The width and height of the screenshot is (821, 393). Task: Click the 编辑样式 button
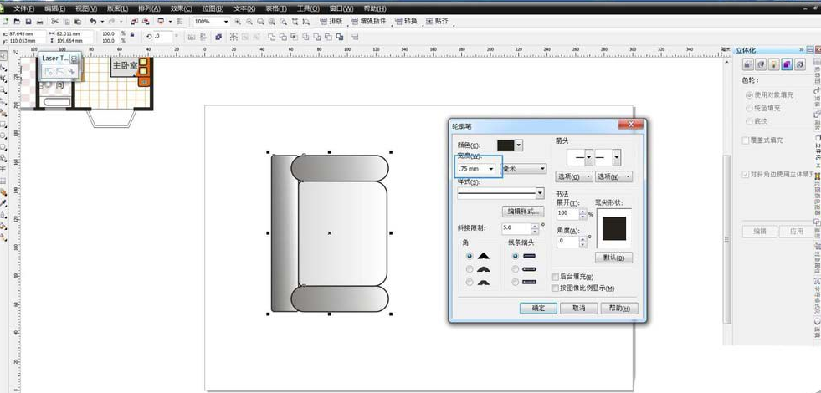tap(523, 211)
